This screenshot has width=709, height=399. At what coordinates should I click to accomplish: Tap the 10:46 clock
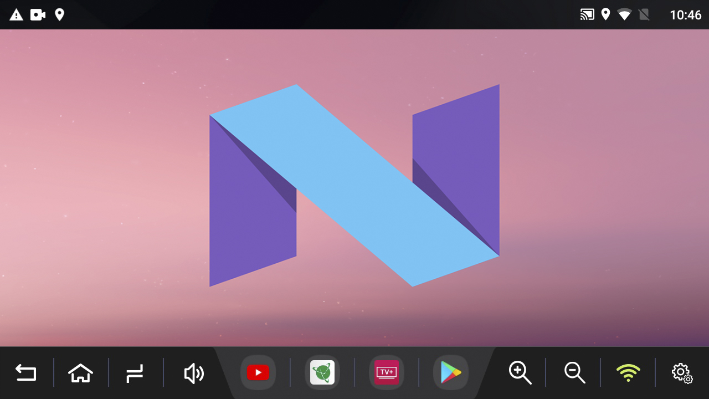coord(685,15)
